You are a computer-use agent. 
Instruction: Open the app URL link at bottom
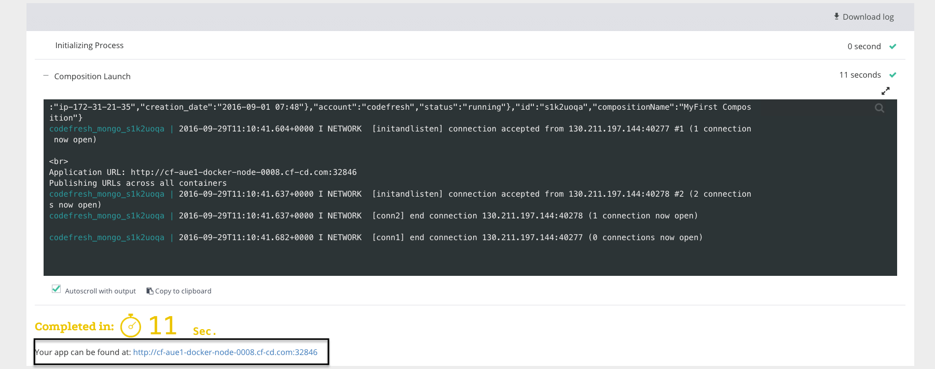click(x=225, y=352)
